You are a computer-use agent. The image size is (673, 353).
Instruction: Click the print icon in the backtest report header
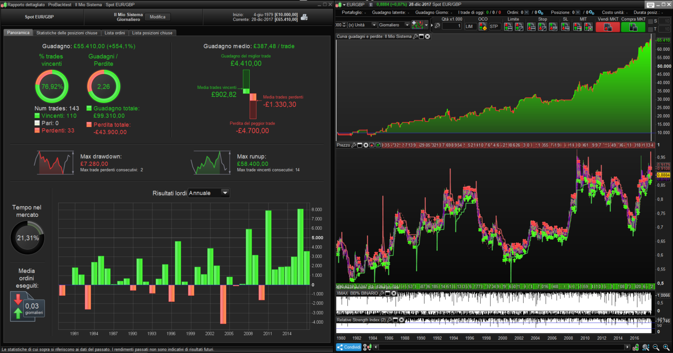coord(304,17)
